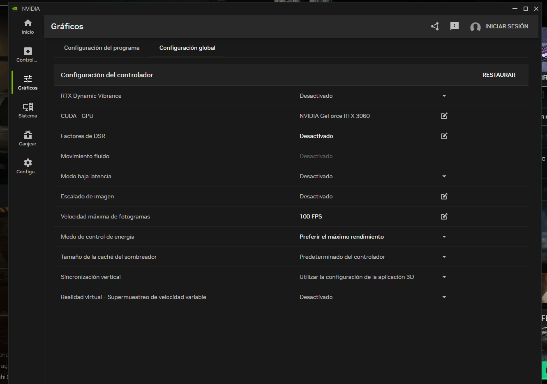Click the Tamaño de la caché del sombreador label

point(109,257)
